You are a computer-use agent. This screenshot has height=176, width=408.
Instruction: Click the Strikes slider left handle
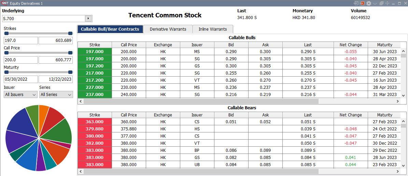(x=6, y=33)
